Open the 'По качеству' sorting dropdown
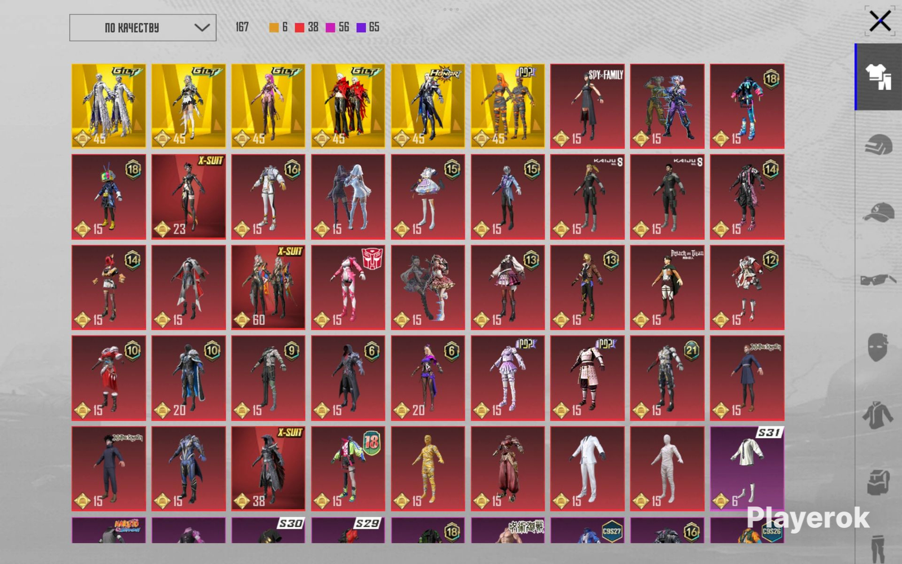The image size is (902, 564). [x=143, y=28]
